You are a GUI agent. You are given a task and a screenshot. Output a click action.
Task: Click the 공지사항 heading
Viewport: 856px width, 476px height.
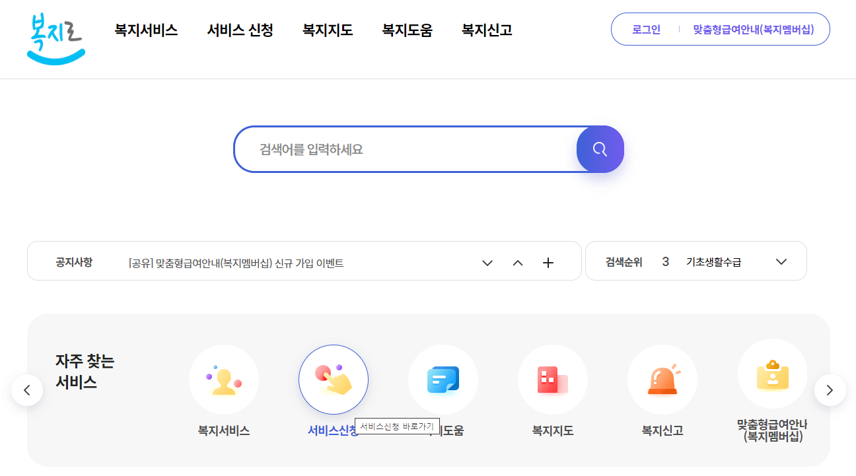tap(74, 262)
